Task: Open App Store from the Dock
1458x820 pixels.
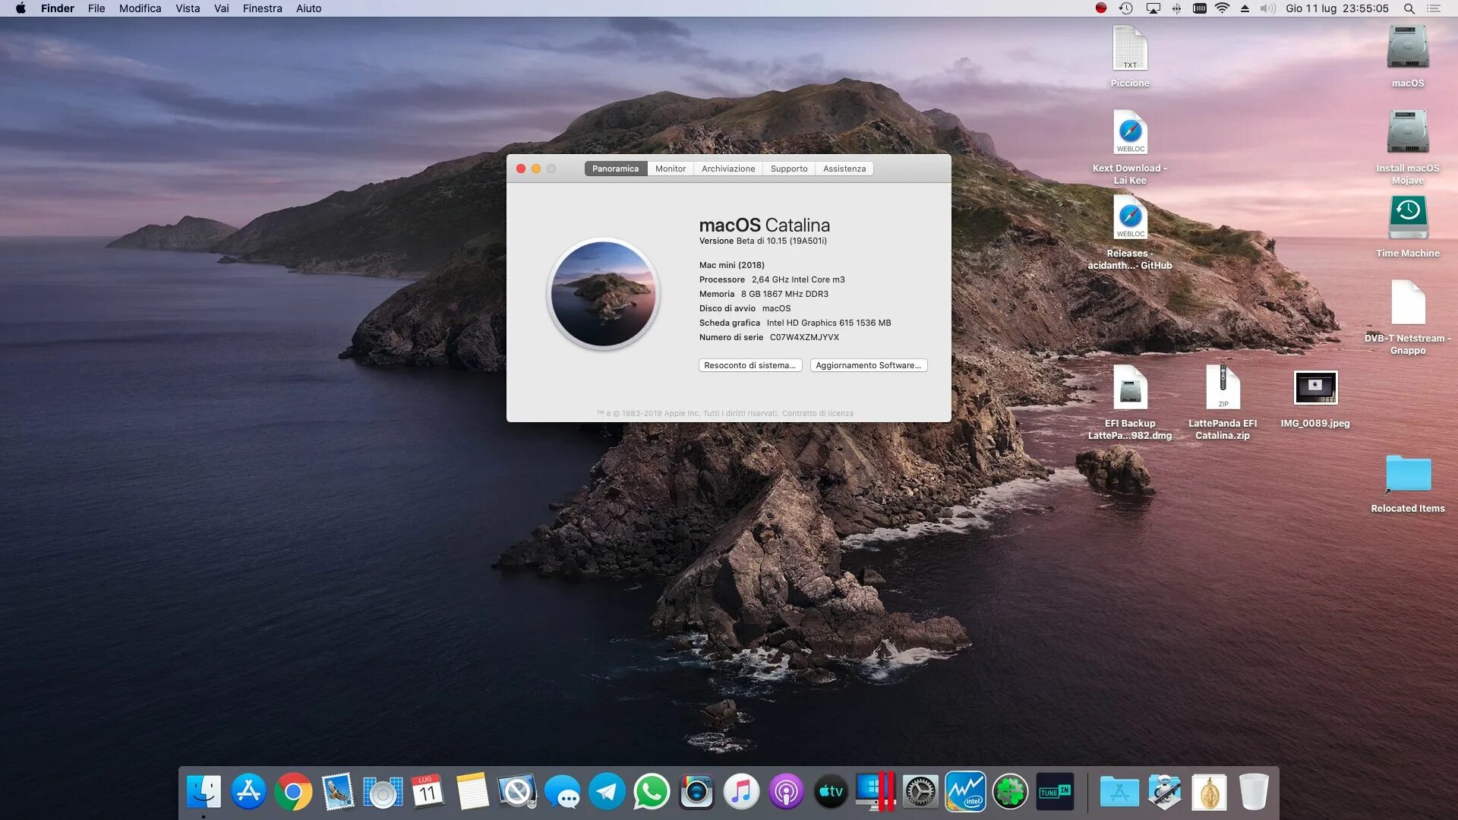Action: (248, 793)
